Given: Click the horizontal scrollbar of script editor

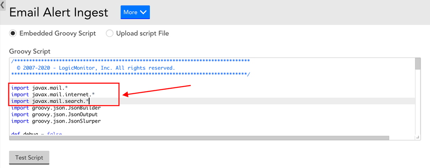Looking at the screenshot, I should pyautogui.click(x=199, y=138).
